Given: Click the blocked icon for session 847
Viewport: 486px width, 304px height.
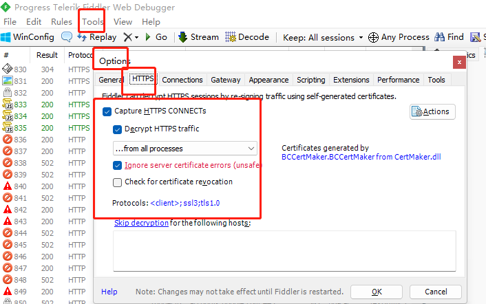Looking at the screenshot, I should (8, 268).
